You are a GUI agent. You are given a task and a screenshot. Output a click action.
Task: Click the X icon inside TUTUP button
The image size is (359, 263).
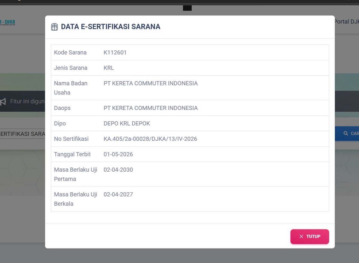[x=301, y=237]
